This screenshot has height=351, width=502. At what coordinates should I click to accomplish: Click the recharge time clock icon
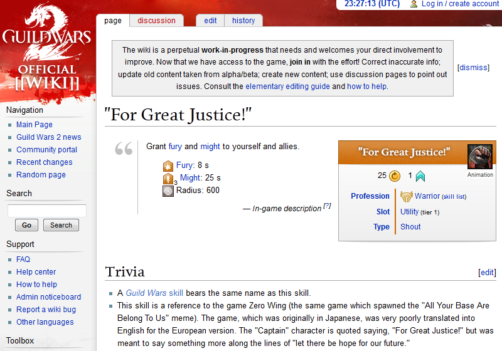point(394,176)
